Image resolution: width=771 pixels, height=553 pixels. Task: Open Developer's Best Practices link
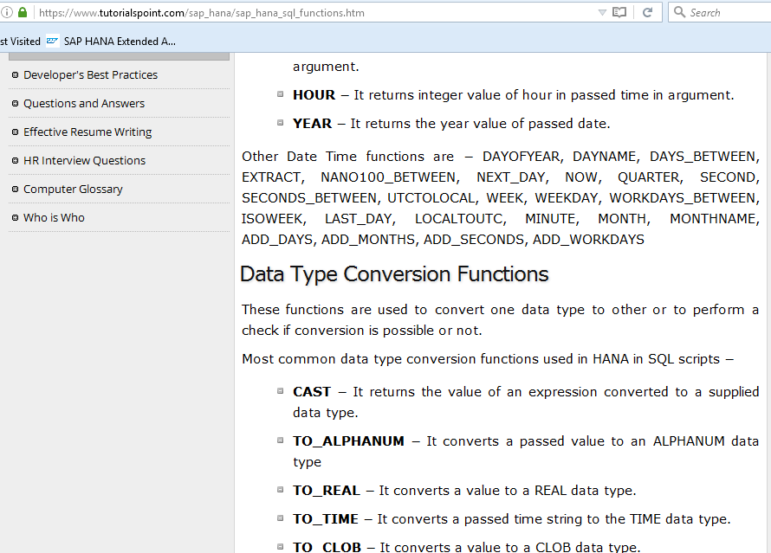[x=90, y=74]
